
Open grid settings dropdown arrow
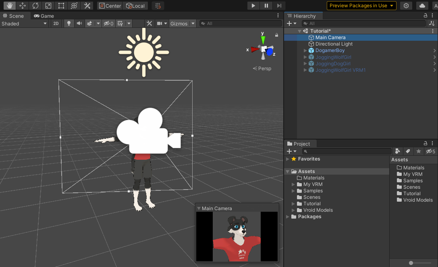click(129, 23)
